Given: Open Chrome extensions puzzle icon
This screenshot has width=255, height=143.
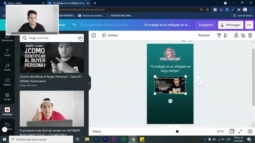Looking at the screenshot, I should click(239, 10).
